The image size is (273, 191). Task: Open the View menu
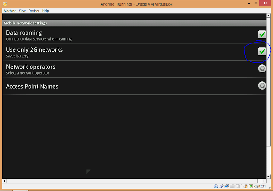[22, 11]
